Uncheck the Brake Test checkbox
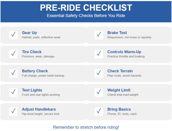Screen dimensions: 172x131 (99, 35)
